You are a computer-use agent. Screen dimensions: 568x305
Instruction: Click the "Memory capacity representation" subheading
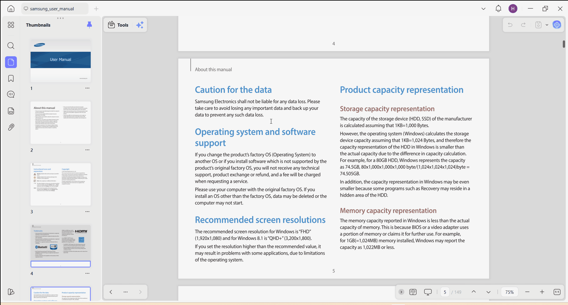click(388, 211)
